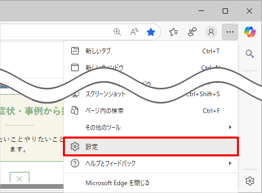Screen dimensions: 262x193
Task: Open sidebar settings gear at bottom
Action: coord(250,181)
